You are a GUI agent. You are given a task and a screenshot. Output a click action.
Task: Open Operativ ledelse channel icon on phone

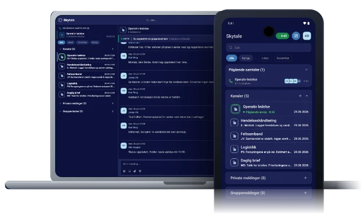pos(235,109)
